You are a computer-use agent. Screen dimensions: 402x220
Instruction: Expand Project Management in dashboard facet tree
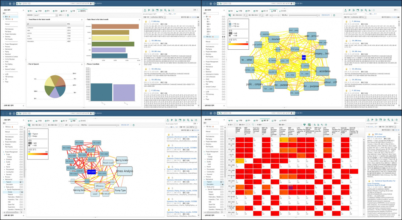3,44
